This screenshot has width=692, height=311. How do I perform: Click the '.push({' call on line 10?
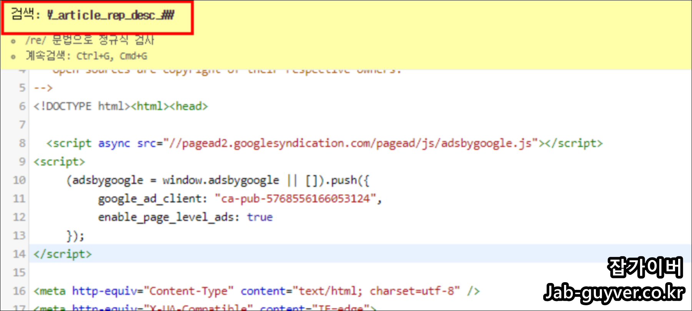tap(347, 180)
